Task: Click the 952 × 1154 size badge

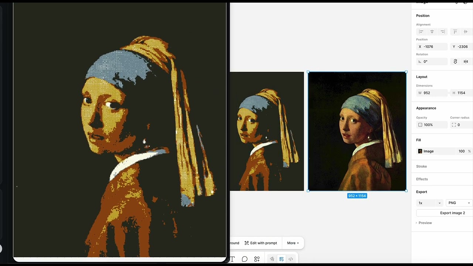Action: coord(357,196)
